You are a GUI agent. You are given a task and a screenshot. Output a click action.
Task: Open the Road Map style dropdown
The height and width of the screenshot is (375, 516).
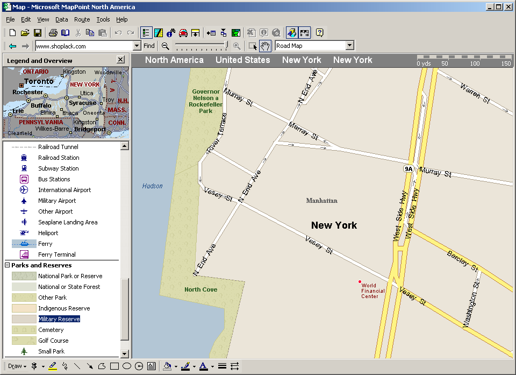click(x=350, y=46)
